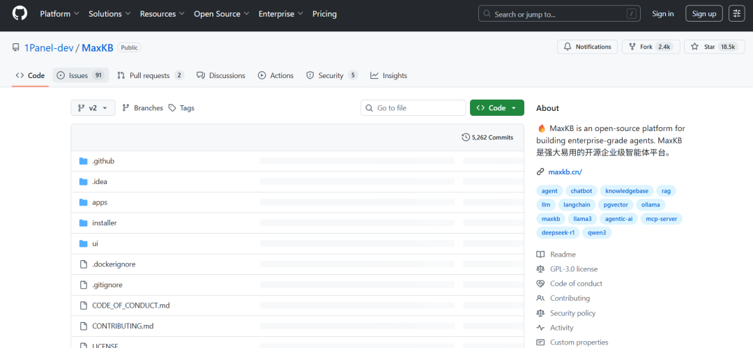The height and width of the screenshot is (348, 753).
Task: Select the pgvector topic tag
Action: [x=616, y=205]
